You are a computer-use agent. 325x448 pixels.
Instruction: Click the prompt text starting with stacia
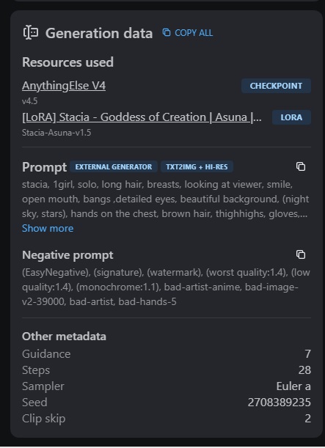click(166, 199)
